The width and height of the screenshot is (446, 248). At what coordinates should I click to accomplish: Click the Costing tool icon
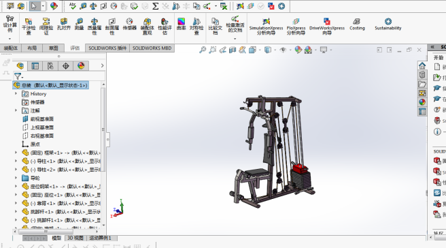click(357, 25)
